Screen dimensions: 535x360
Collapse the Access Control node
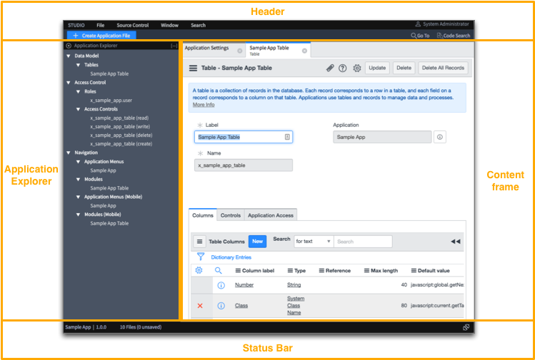69,83
